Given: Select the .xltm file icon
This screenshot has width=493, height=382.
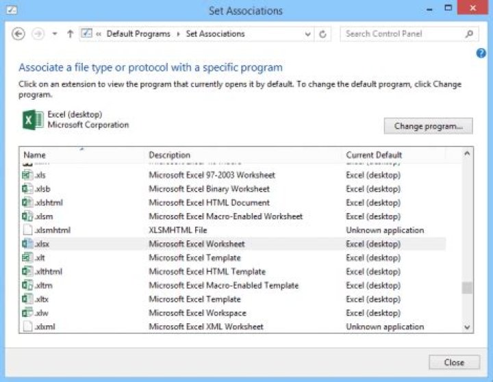Looking at the screenshot, I should [27, 285].
